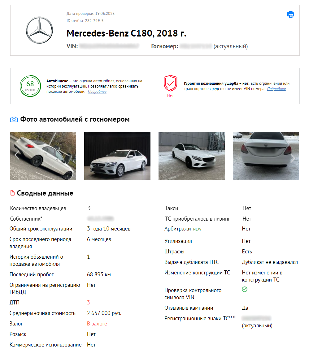The height and width of the screenshot is (353, 309).
Task: Click the red ДТП count value 3
Action: coord(88,302)
